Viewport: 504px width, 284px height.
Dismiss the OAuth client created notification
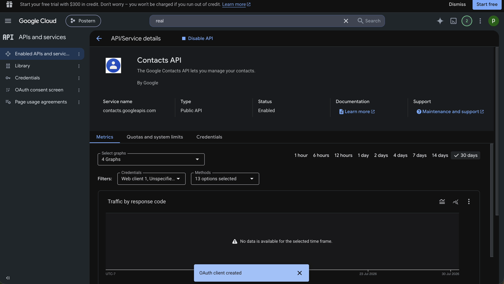(x=300, y=273)
